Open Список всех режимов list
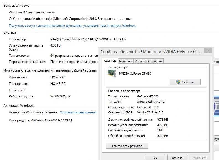This screenshot has width=219, height=160. 127,146
